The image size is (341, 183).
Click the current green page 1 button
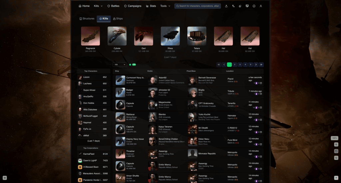coord(229,65)
